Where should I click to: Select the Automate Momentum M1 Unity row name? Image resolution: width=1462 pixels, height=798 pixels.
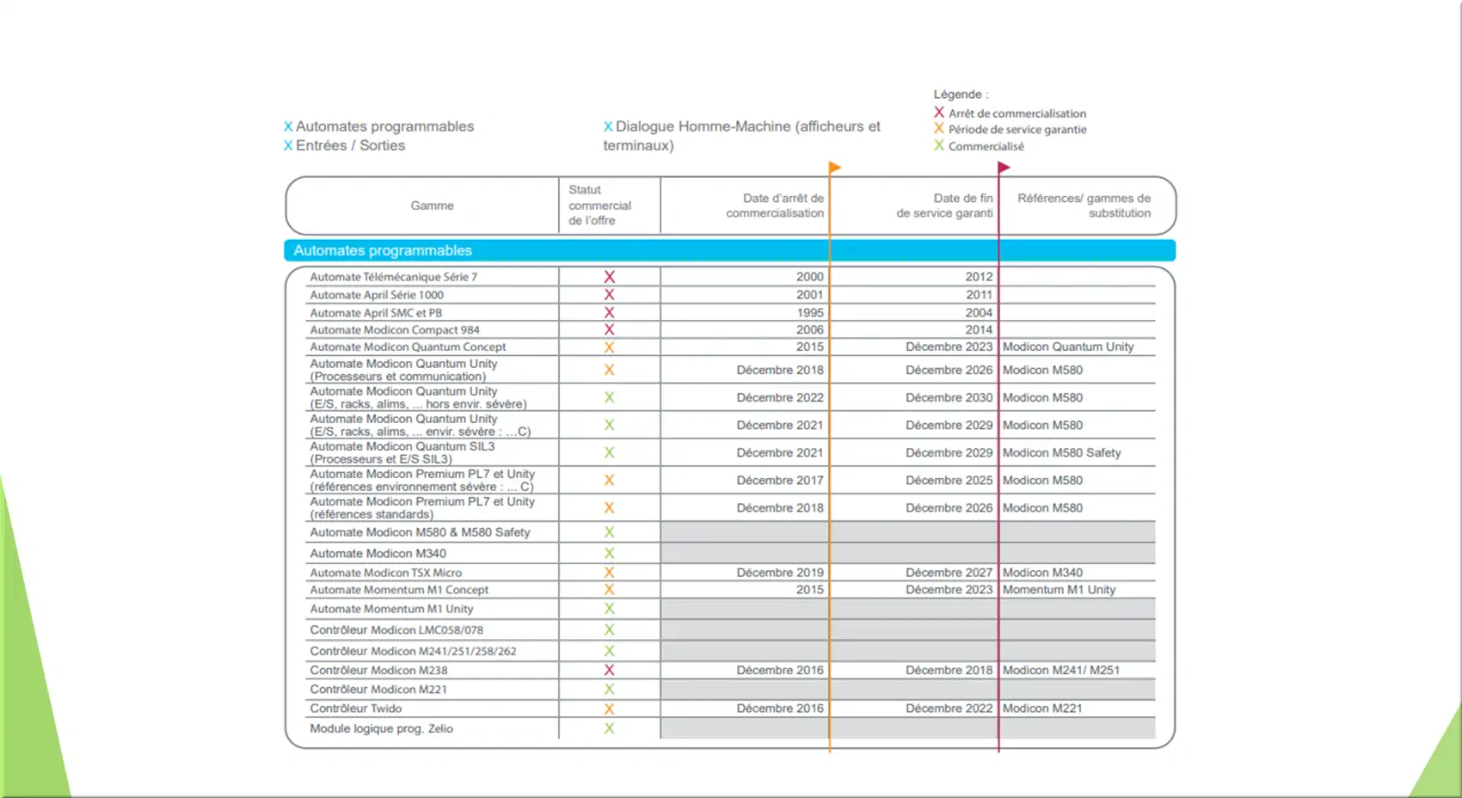391,609
